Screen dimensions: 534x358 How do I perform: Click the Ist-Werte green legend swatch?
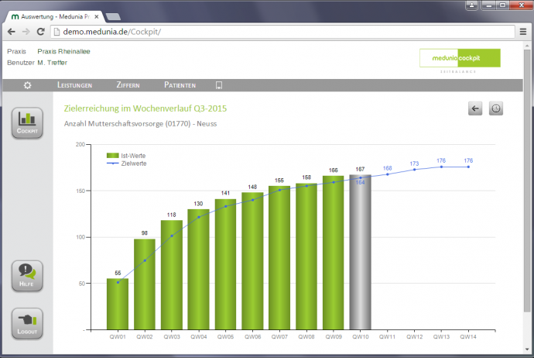click(x=112, y=156)
